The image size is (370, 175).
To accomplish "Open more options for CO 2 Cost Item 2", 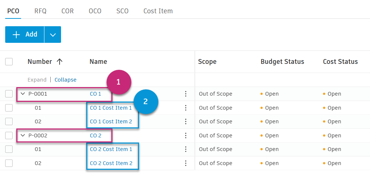I will [186, 163].
